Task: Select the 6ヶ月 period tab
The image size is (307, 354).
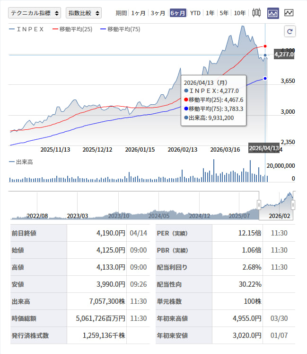Action: coord(178,13)
